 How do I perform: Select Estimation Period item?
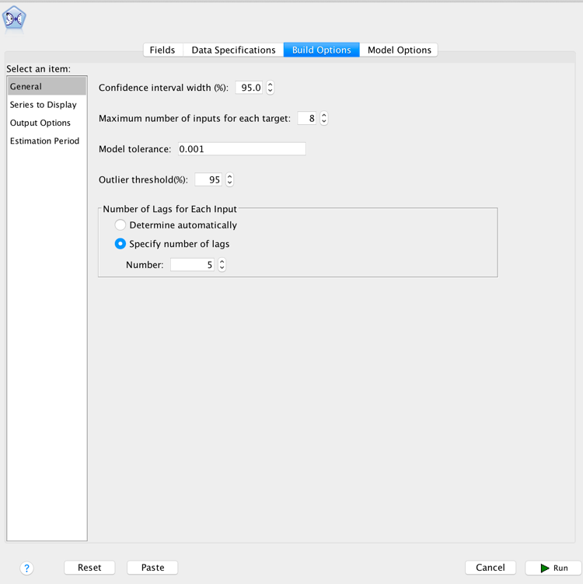47,141
